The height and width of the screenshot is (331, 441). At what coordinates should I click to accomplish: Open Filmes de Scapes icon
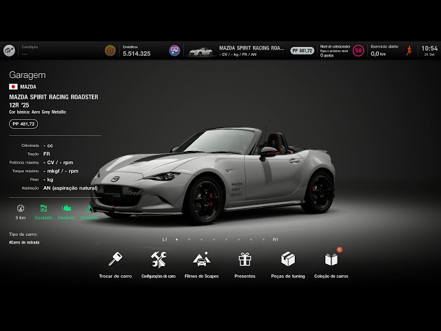click(202, 259)
